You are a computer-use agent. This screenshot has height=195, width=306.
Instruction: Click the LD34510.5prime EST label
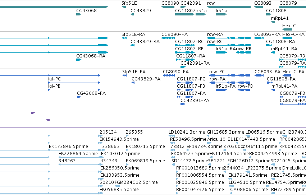(247, 182)
